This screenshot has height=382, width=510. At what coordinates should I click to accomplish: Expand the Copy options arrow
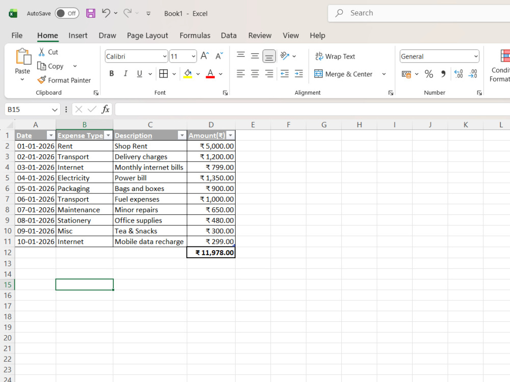click(x=75, y=66)
